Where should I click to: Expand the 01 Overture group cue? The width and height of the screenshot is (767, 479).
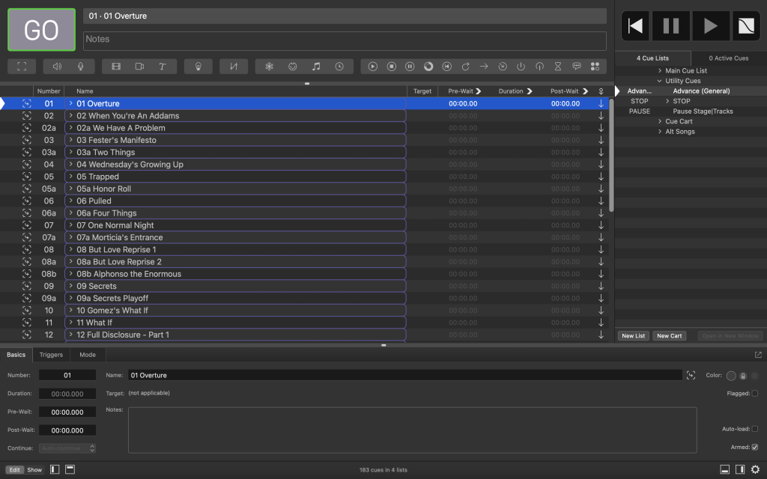[71, 103]
